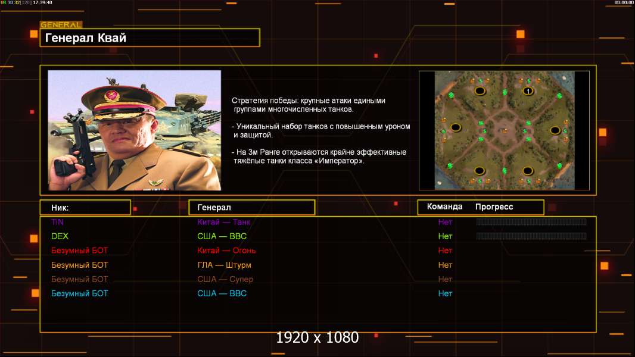Open the map preview thumbnail
635x357 pixels.
pyautogui.click(x=504, y=130)
